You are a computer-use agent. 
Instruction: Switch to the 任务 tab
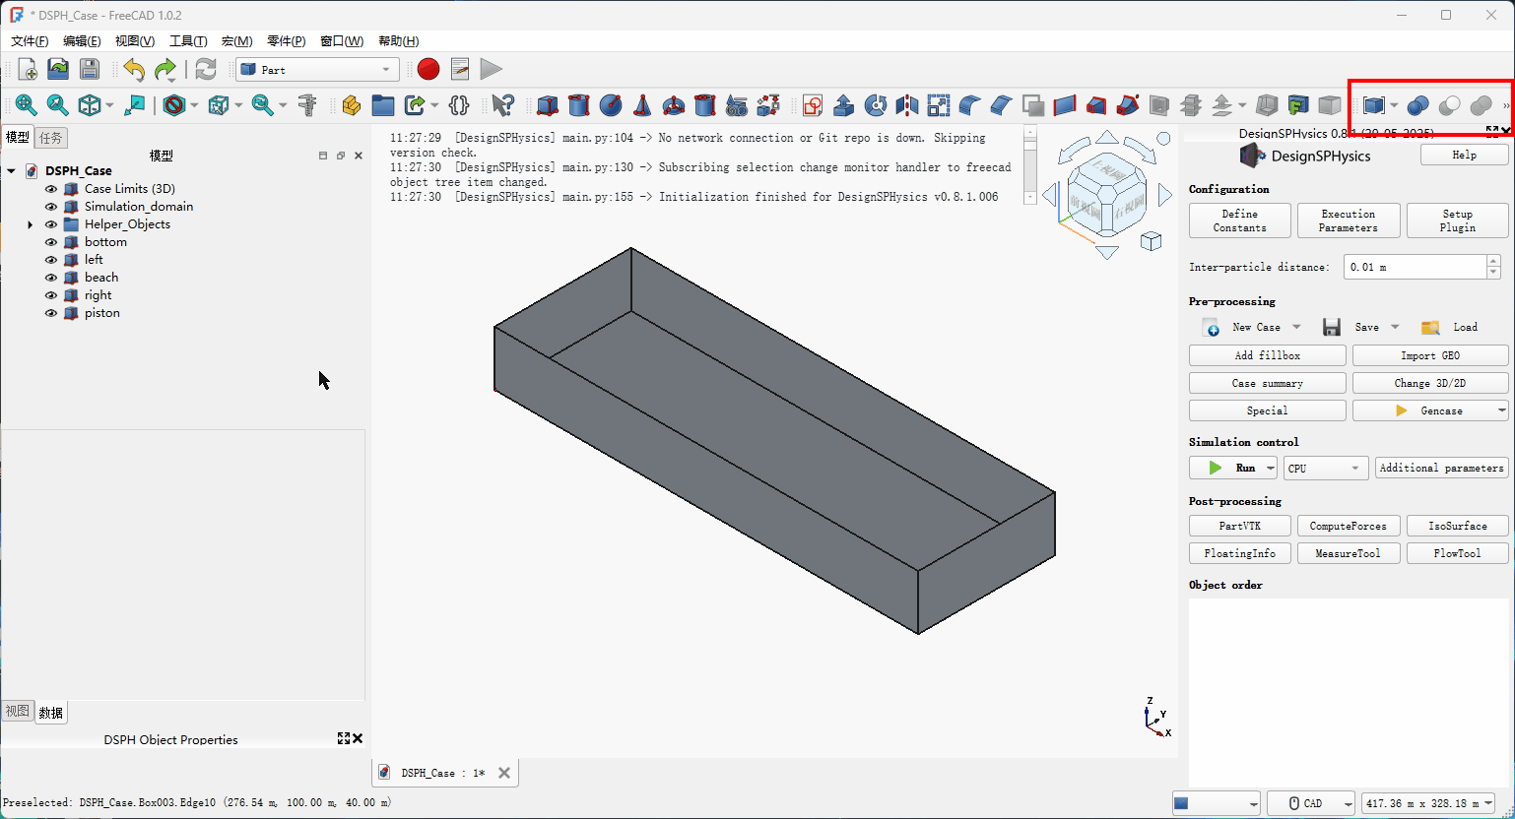(x=51, y=138)
